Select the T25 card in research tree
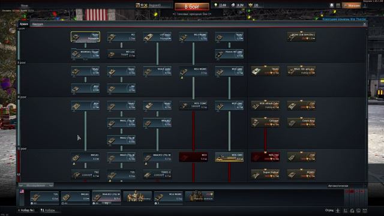This screenshot has height=216, width=384. coord(121,174)
